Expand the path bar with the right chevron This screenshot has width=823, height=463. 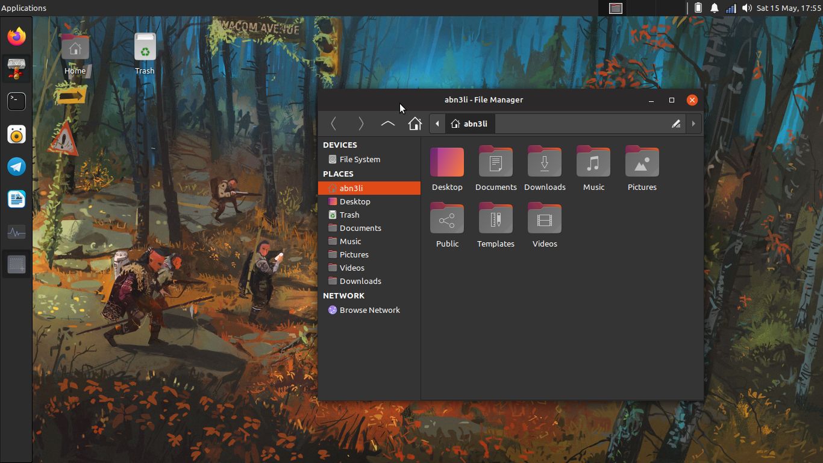pos(693,124)
